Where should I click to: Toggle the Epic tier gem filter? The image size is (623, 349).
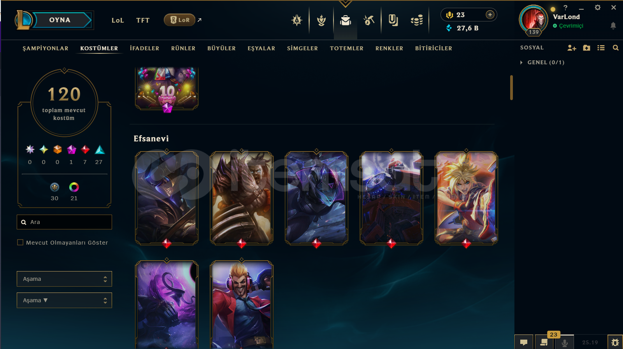[100, 150]
